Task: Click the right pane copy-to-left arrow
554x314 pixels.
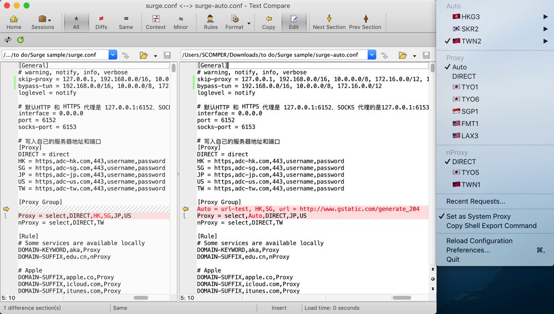Action: (185, 209)
